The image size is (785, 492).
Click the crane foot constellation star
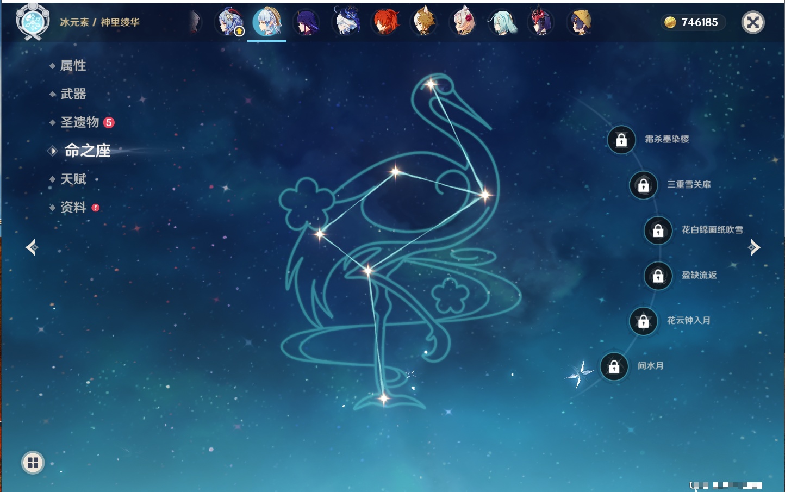point(383,399)
